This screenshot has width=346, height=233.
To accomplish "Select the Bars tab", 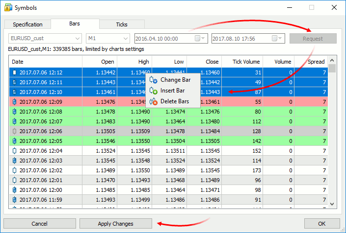I will (75, 24).
